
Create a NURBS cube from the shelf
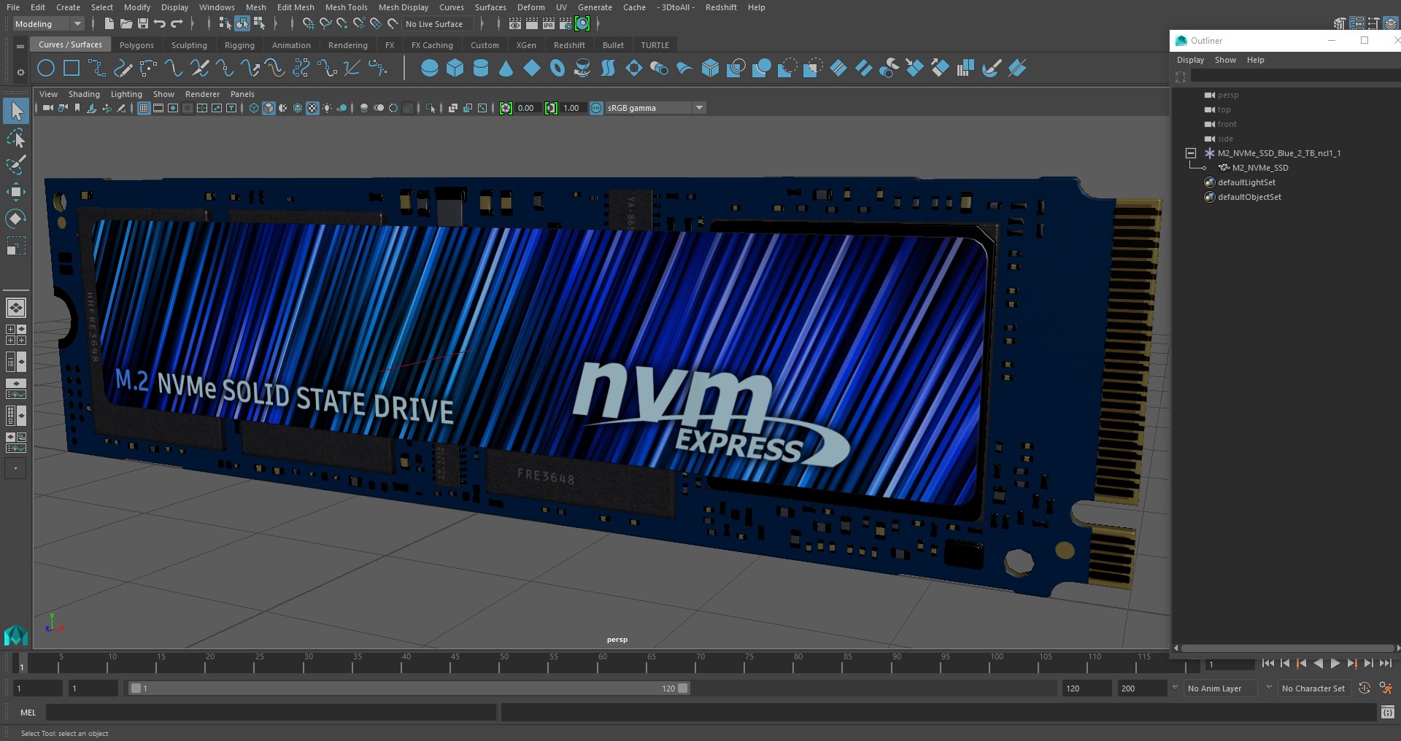[x=455, y=69]
